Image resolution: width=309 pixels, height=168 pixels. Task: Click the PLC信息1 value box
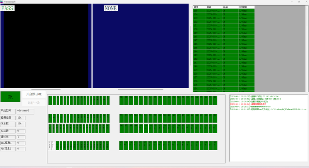pos(21,143)
